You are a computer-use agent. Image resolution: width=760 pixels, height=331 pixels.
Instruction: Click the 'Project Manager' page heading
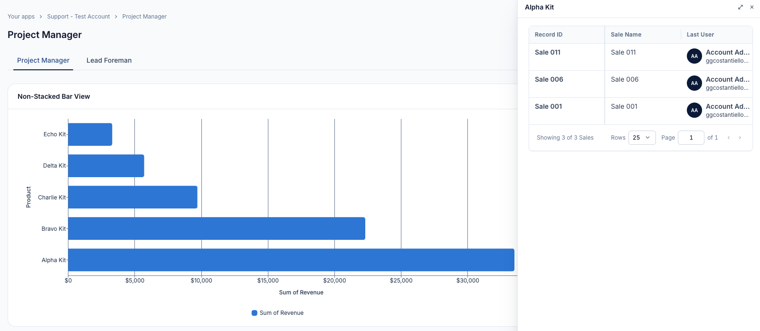click(45, 35)
